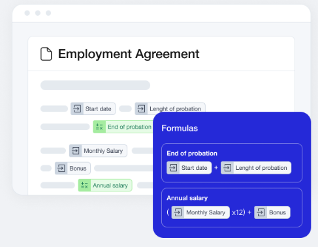Image resolution: width=318 pixels, height=247 pixels.
Task: Click Annual salary heading in Formulas panel
Action: click(187, 198)
